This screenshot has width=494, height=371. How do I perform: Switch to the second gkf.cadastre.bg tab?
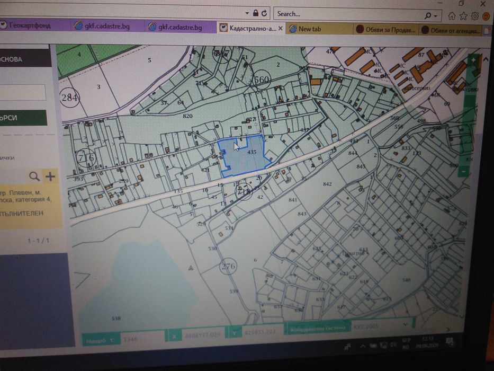(180, 27)
